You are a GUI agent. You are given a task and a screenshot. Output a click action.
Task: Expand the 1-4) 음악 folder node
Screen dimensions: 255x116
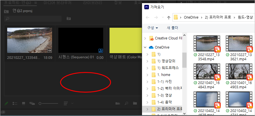tap(147, 102)
